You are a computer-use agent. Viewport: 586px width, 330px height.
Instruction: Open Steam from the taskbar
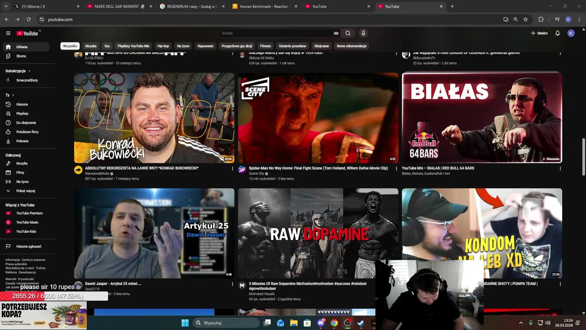click(361, 323)
